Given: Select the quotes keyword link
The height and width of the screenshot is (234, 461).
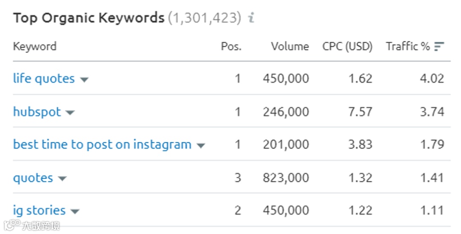Looking at the screenshot, I should click(33, 178).
